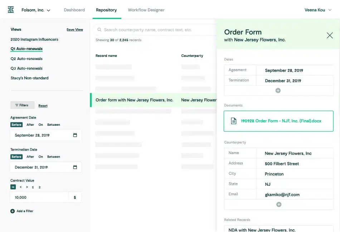340x232 pixels.
Task: Click the app logo in the top-left corner
Action: tap(10, 10)
